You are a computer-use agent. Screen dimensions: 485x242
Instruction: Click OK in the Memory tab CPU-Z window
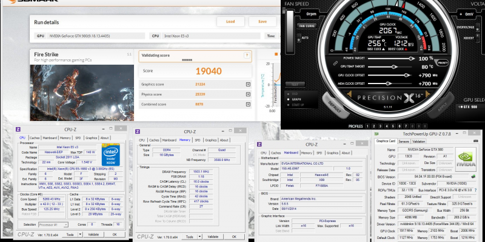click(x=234, y=237)
